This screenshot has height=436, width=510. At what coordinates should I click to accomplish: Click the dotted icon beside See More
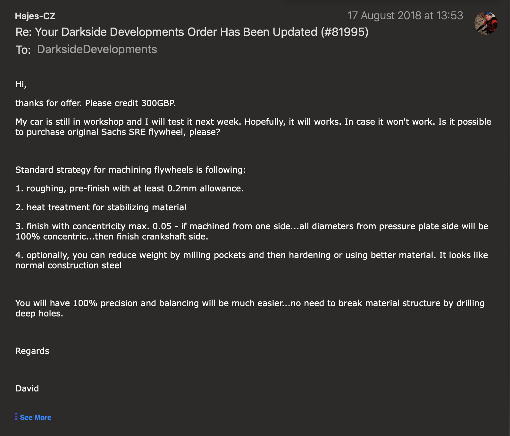pos(16,417)
